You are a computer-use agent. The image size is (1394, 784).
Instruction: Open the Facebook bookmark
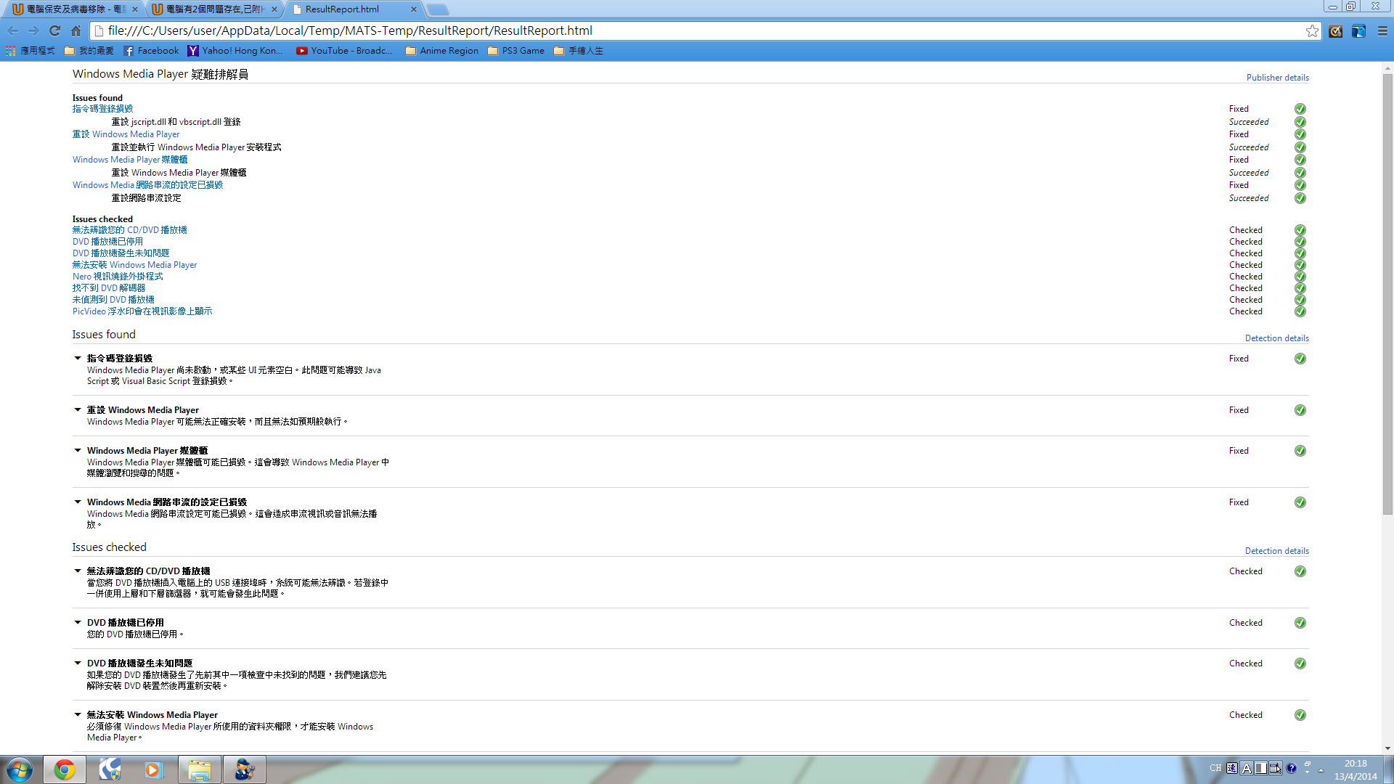[x=151, y=51]
